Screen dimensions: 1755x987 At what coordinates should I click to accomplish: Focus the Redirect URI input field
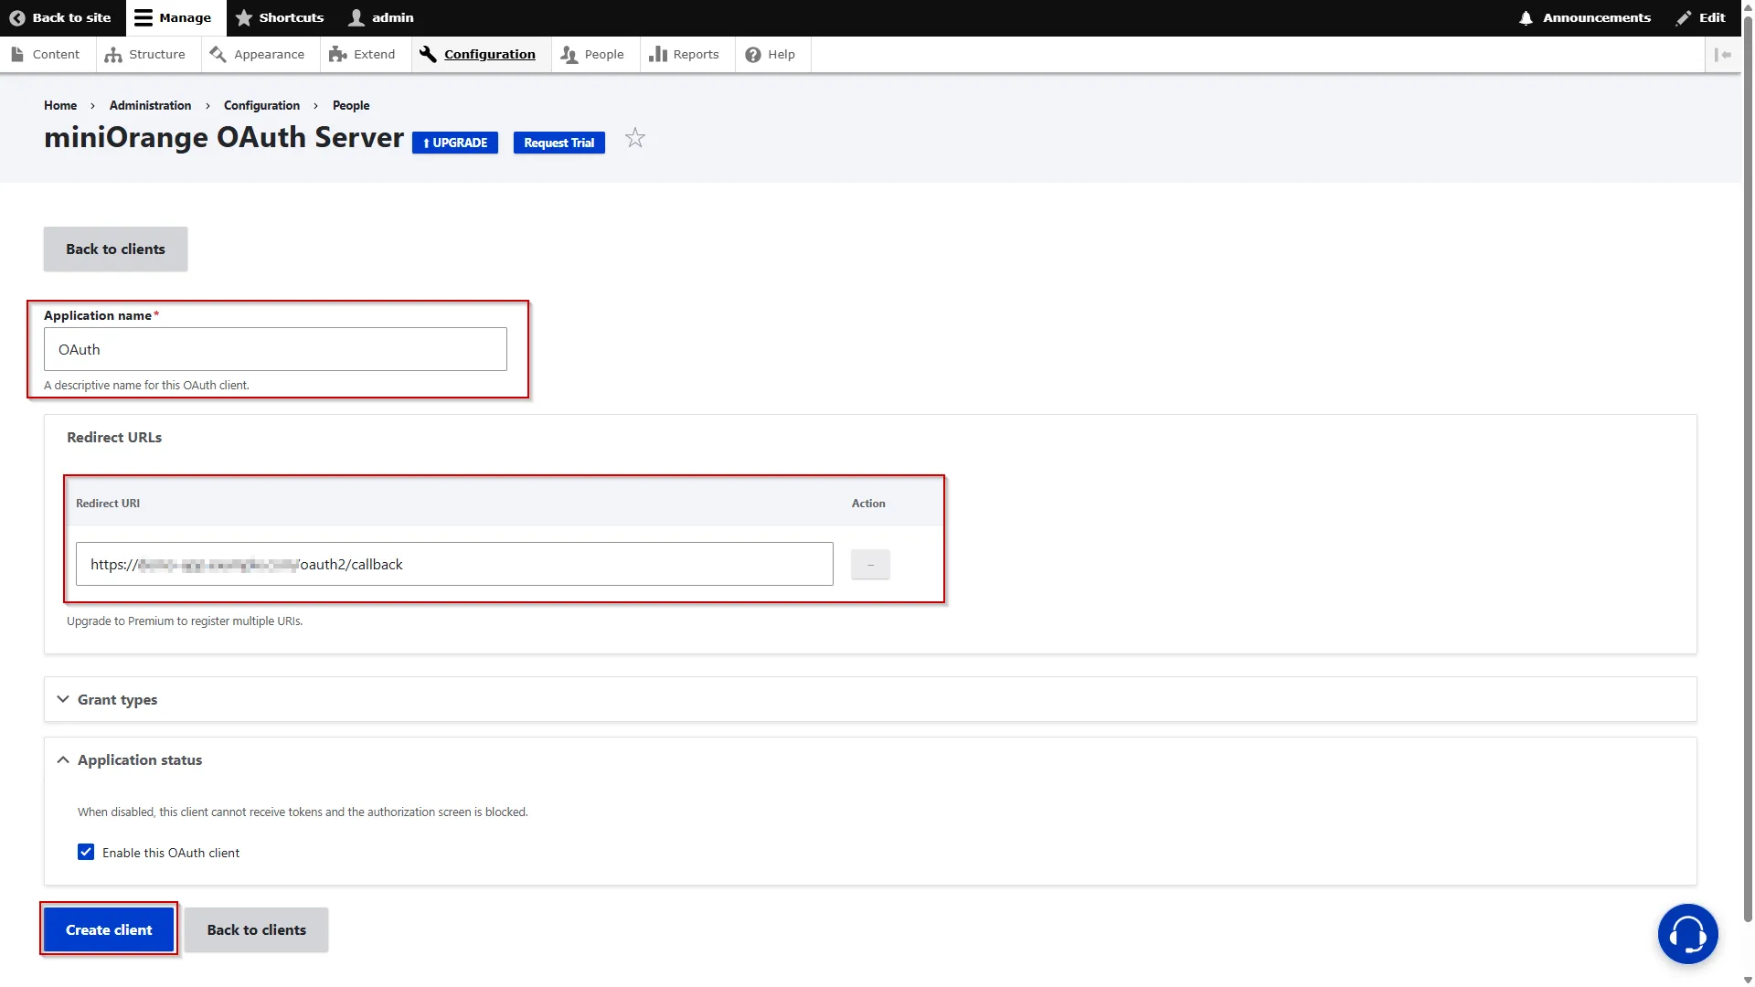[x=454, y=564]
